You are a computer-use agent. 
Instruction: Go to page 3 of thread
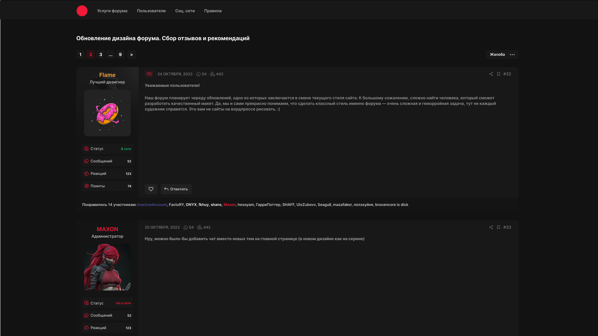pyautogui.click(x=100, y=55)
